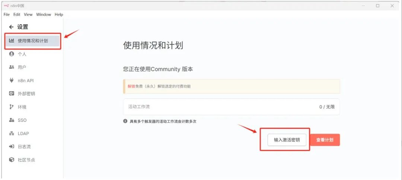
Task: Click the 输入激活密钥 button
Action: click(x=287, y=140)
